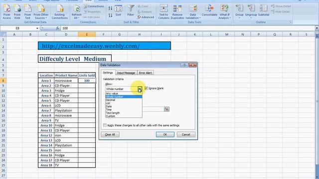Screen dimensions: 319x179
Task: Click Hide Detail in Outline group
Action: click(280, 12)
